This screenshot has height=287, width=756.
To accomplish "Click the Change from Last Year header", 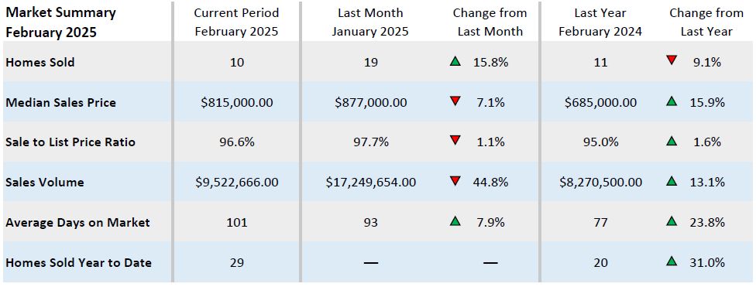I will pyautogui.click(x=706, y=22).
